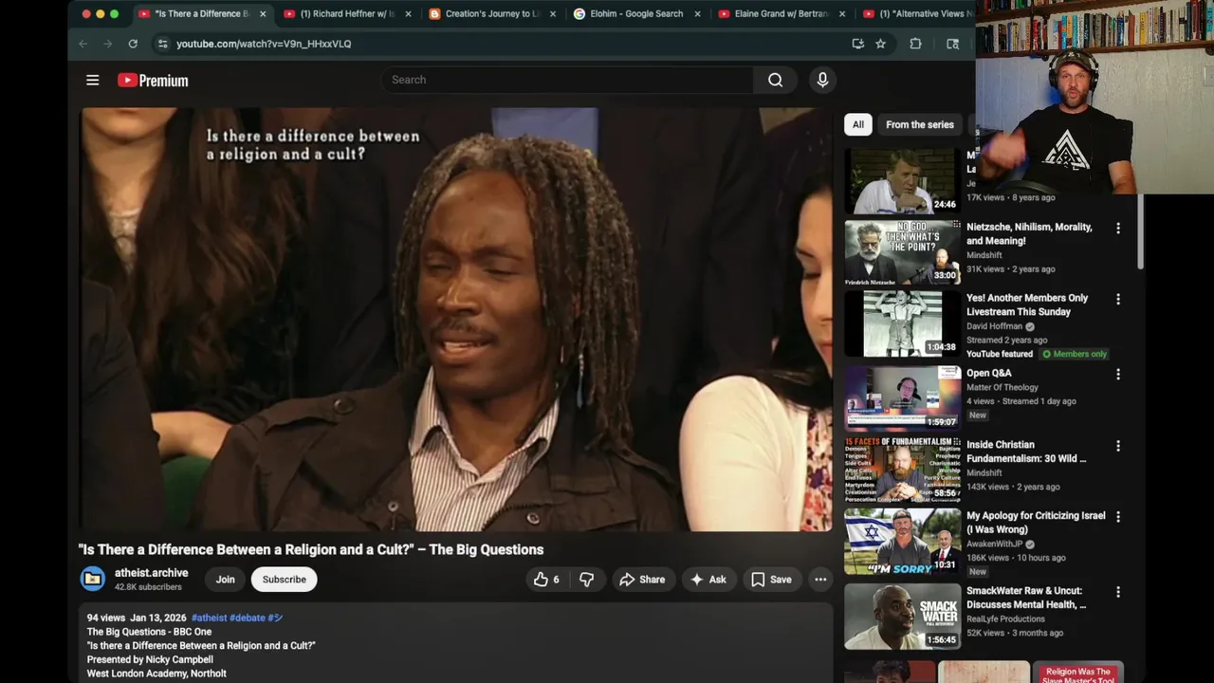Viewport: 1214px width, 683px height.
Task: Select the From the series chip
Action: coord(920,124)
